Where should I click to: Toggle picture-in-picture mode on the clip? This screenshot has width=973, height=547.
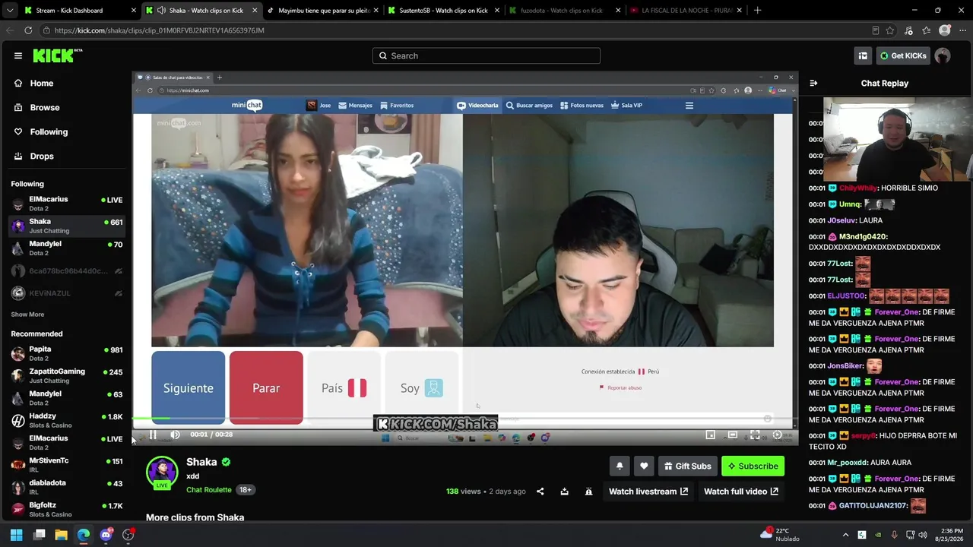coord(710,435)
